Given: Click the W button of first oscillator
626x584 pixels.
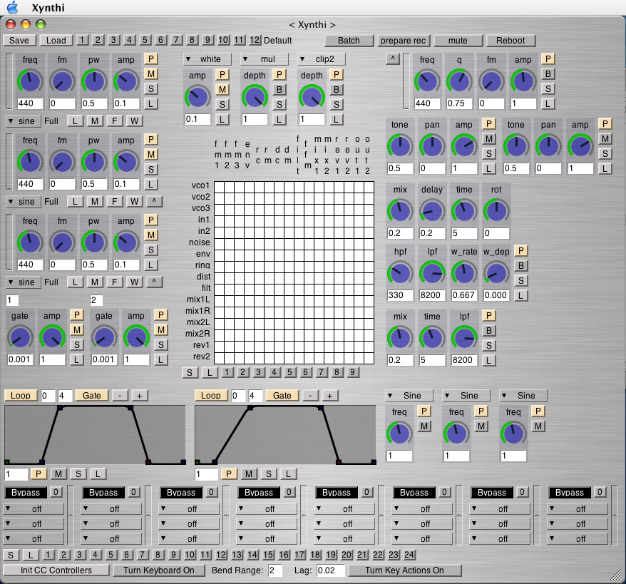Looking at the screenshot, I should point(135,121).
